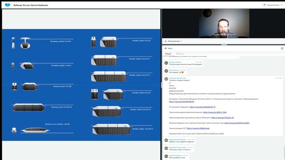285x160 pixels.
Task: Click avatar of 'Начинаем через 3 минуты' message
Action: coord(166,148)
